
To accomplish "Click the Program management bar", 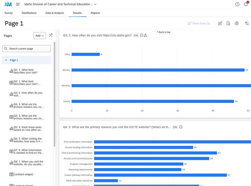I will (139, 164).
